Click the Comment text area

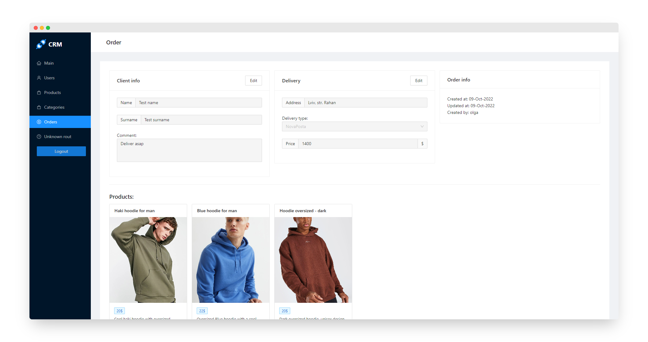pos(189,150)
